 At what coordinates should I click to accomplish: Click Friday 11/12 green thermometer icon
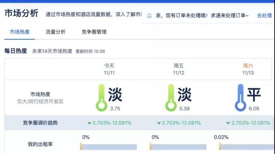pos(171,98)
